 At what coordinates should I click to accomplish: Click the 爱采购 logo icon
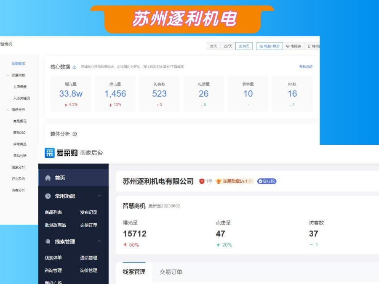point(49,152)
